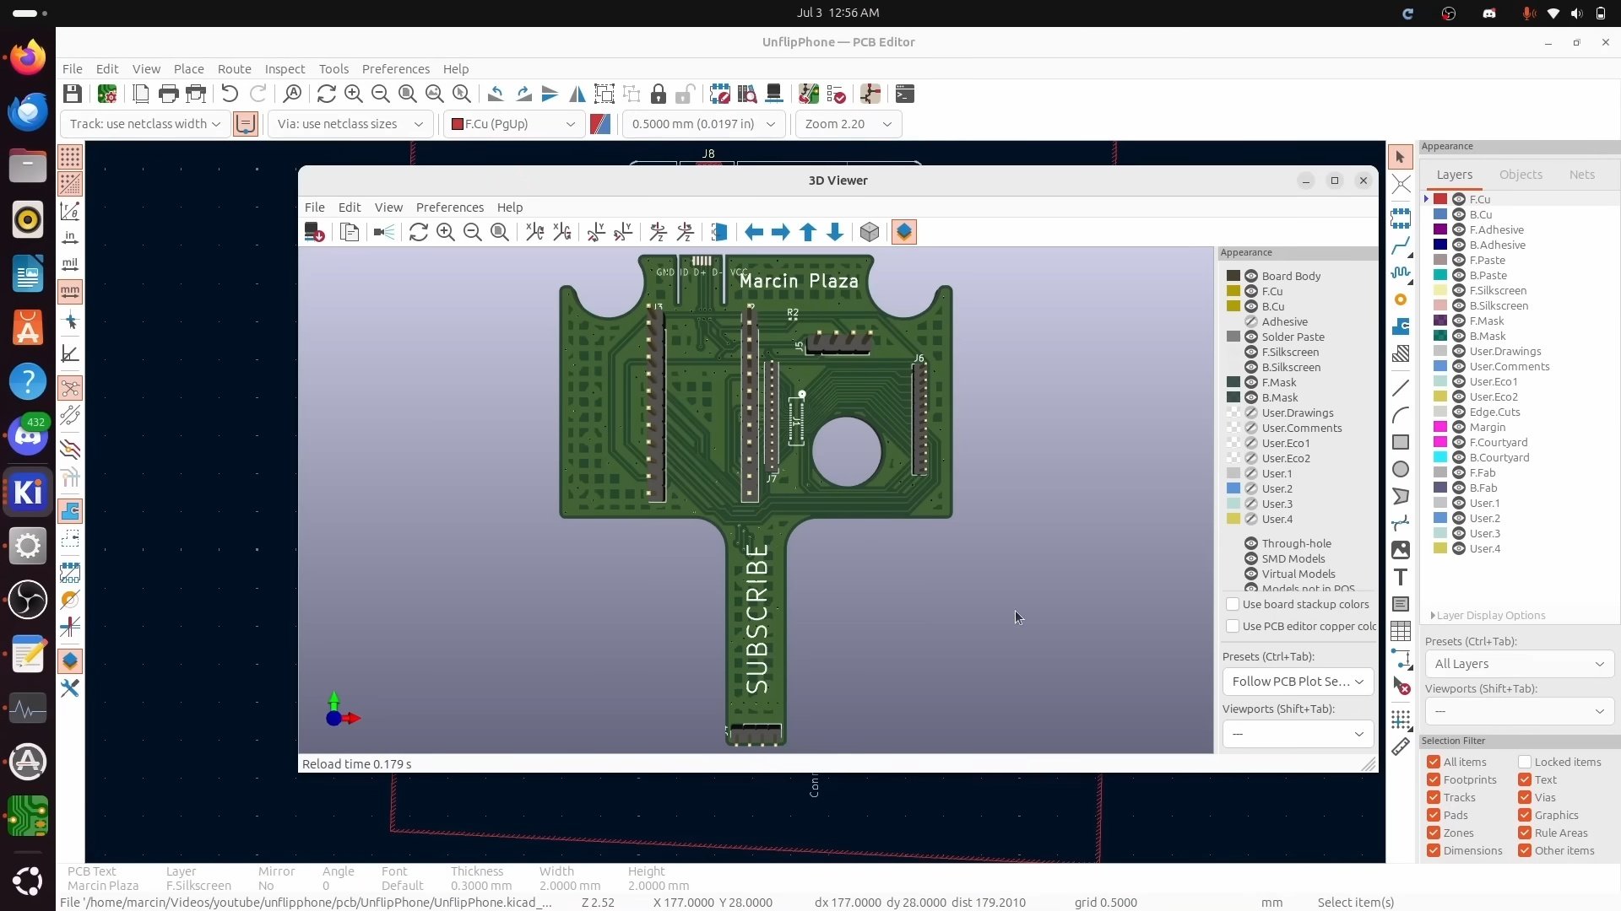
Task: Open the F.Cu (PgUp) layer dropdown
Action: click(x=512, y=124)
